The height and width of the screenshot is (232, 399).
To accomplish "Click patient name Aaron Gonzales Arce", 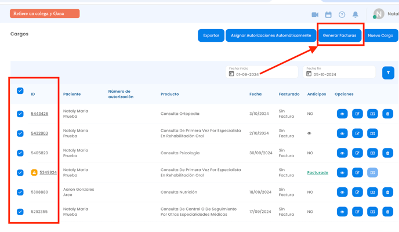I will pyautogui.click(x=79, y=192).
